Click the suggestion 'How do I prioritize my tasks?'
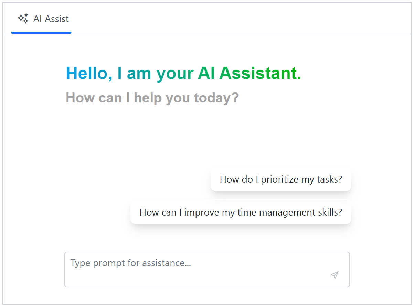The height and width of the screenshot is (307, 414). pyautogui.click(x=280, y=179)
